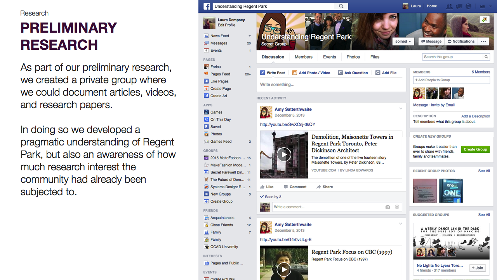This screenshot has width=497, height=280.
Task: Open the more options ellipsis button
Action: 483,41
